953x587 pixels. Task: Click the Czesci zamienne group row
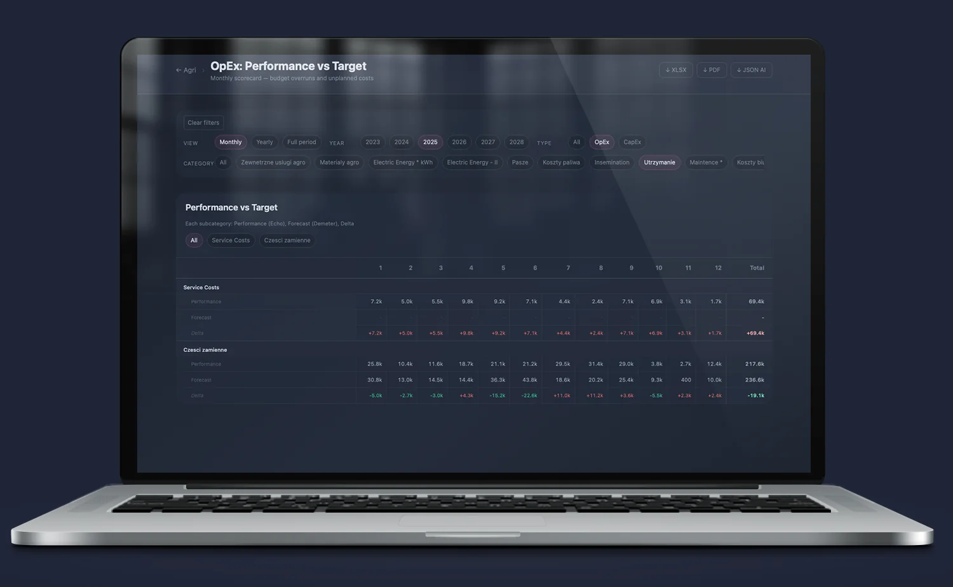point(474,350)
